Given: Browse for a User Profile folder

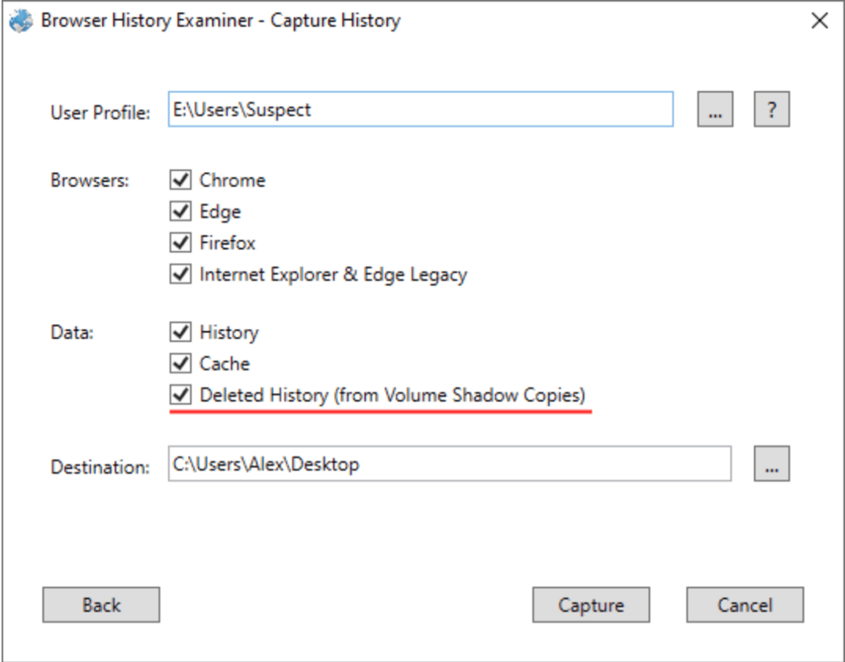Looking at the screenshot, I should click(715, 109).
